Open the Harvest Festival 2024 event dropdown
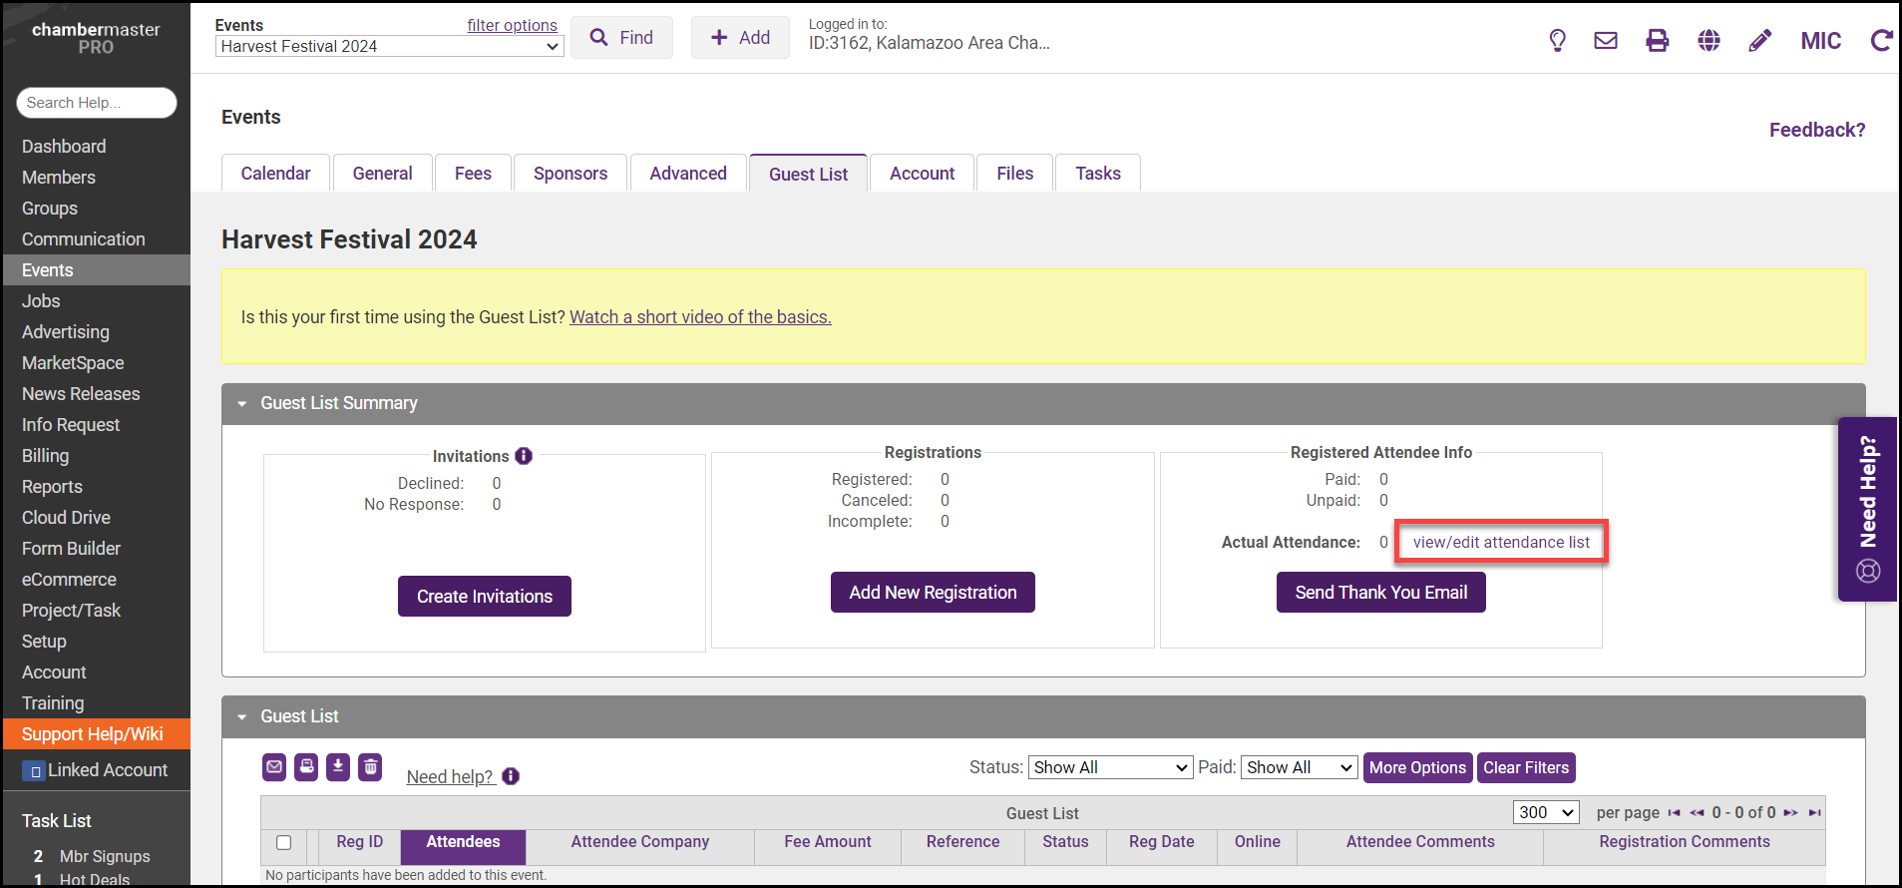 pos(389,47)
